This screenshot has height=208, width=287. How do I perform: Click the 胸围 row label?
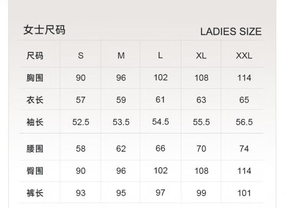tap(35, 78)
